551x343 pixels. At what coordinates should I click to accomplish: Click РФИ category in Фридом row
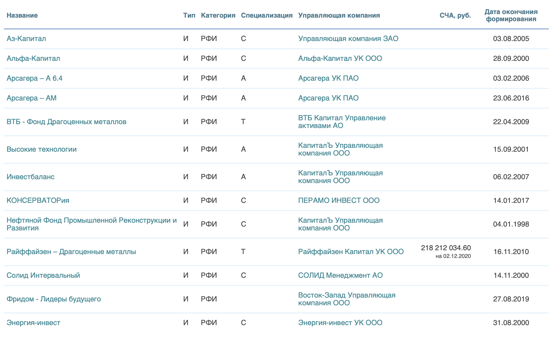209,299
